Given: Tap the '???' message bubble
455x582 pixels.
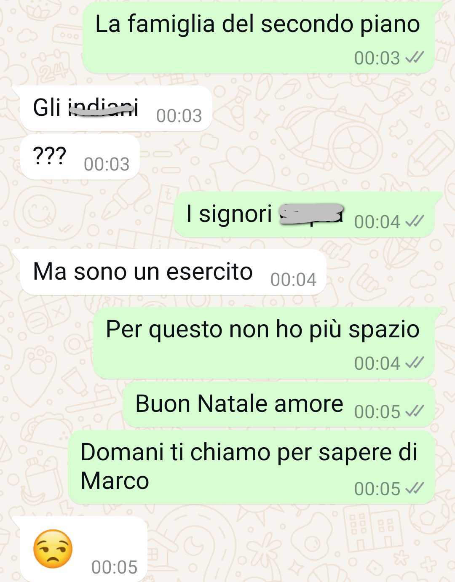Looking at the screenshot, I should (80, 157).
